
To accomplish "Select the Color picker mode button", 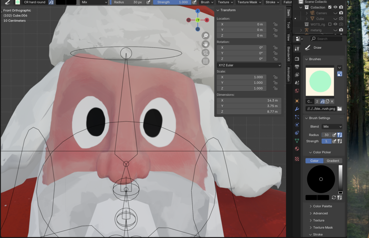I will [314, 161].
